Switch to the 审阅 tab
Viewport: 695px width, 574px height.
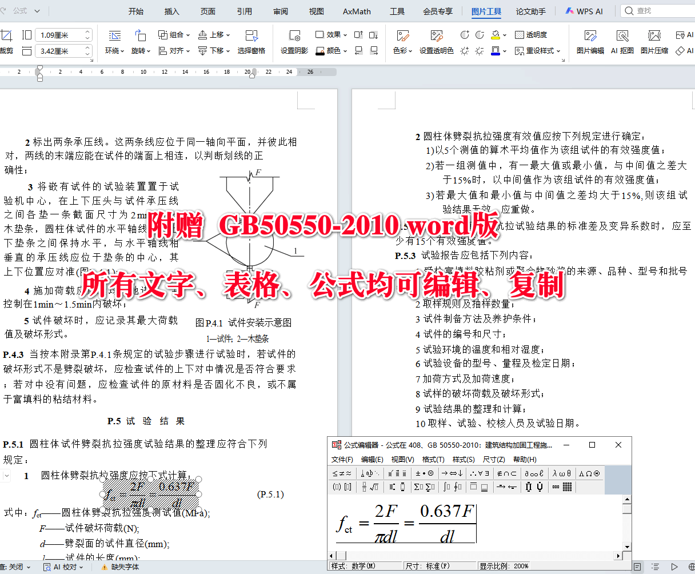point(281,11)
